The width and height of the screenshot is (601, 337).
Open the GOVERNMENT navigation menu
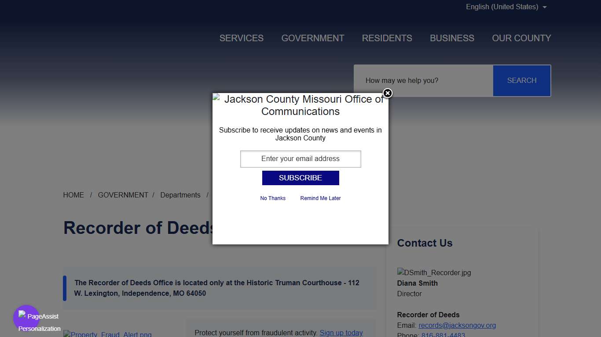(313, 38)
